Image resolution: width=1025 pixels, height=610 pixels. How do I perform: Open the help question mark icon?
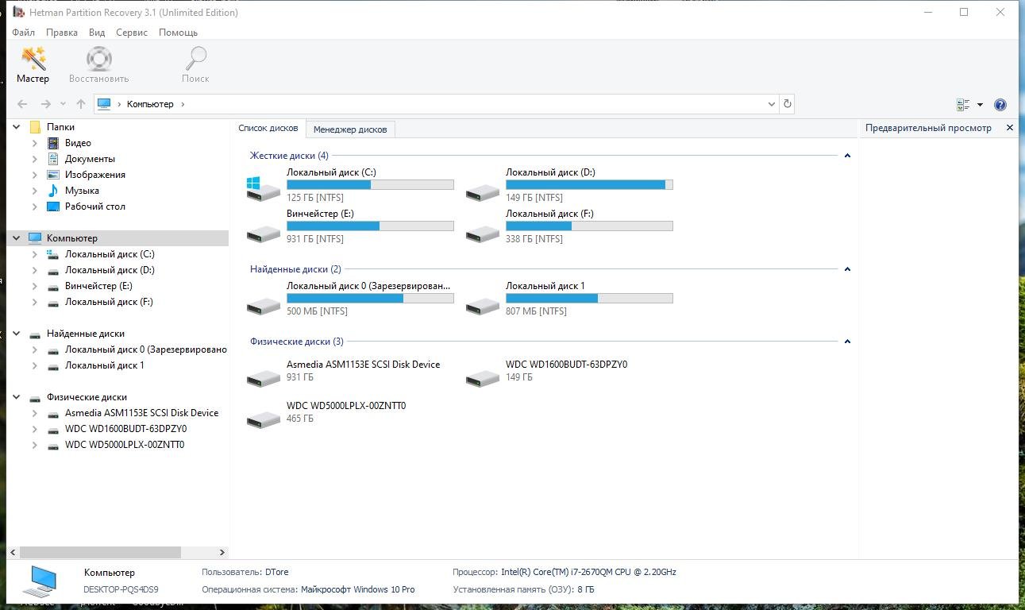coord(1000,105)
